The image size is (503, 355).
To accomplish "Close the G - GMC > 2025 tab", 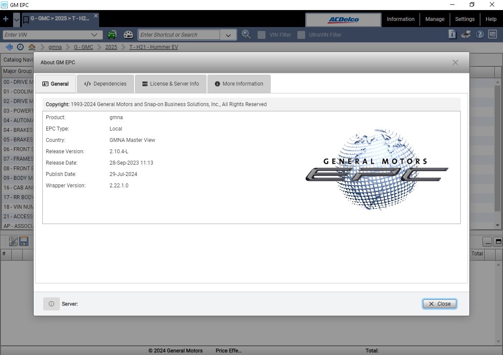I will (x=96, y=16).
